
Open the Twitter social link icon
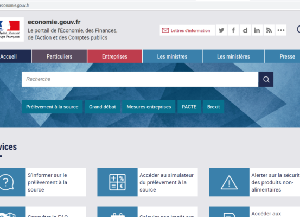(x=221, y=30)
